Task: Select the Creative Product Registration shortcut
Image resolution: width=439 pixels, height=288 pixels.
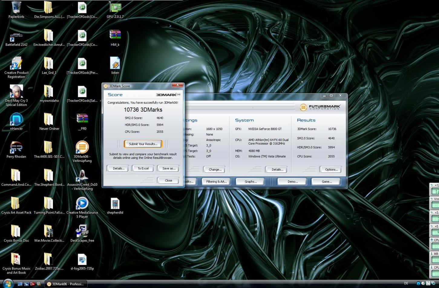Action: 16,68
